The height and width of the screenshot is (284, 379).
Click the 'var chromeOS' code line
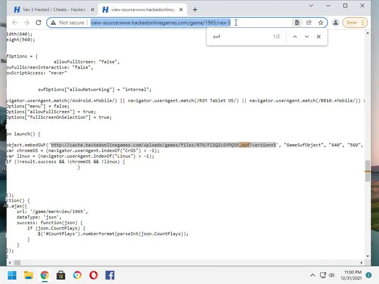[83, 151]
